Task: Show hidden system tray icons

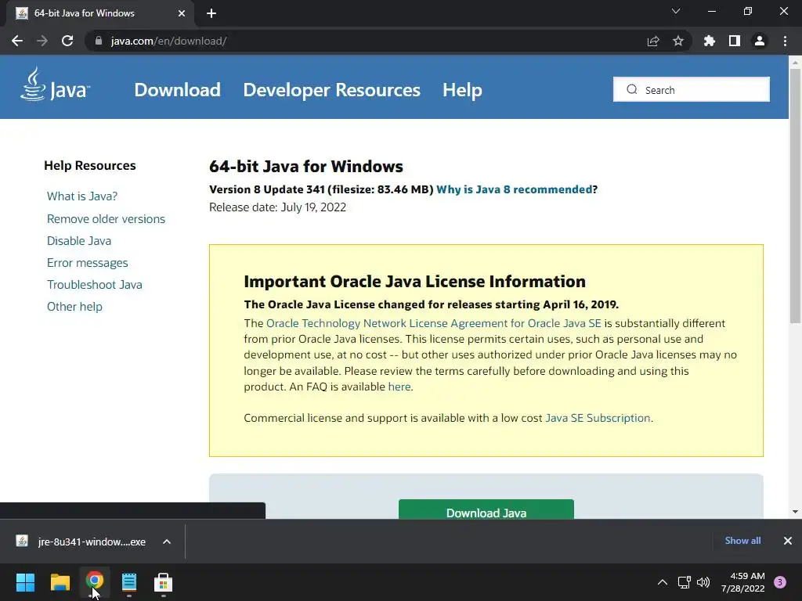Action: (663, 582)
